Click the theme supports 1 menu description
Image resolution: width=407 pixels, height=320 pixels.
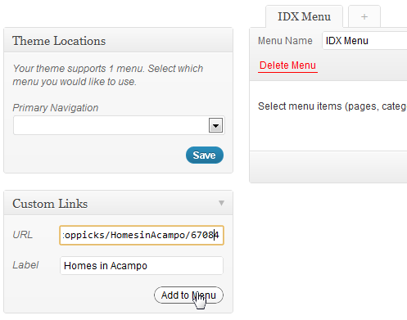[108, 75]
